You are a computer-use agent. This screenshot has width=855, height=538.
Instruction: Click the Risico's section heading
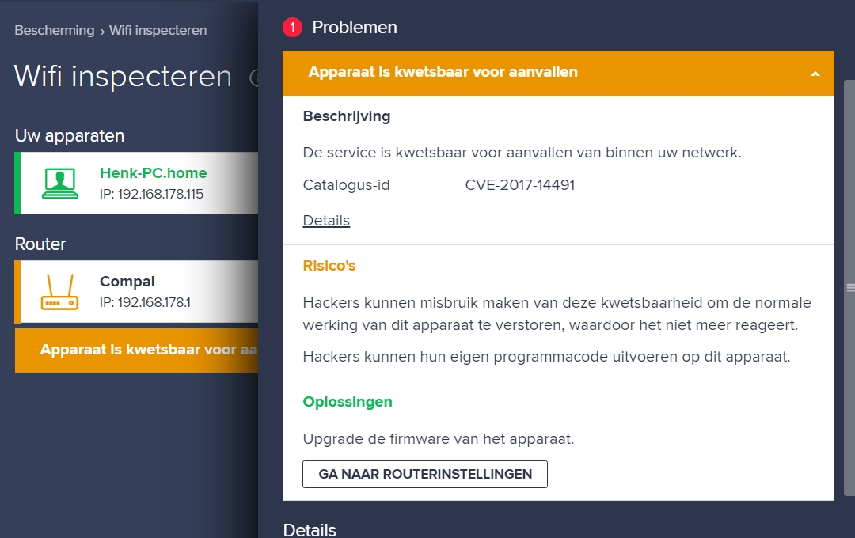[x=329, y=266]
